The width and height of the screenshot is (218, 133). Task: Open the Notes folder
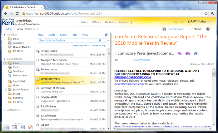(x=16, y=85)
